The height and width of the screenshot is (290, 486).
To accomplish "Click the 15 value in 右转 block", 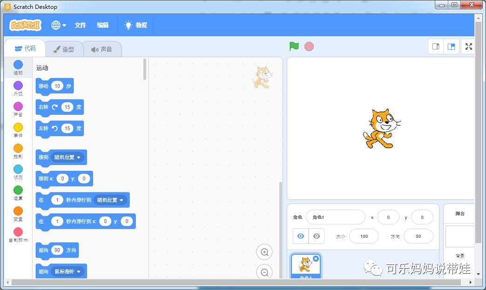I will pyautogui.click(x=67, y=107).
